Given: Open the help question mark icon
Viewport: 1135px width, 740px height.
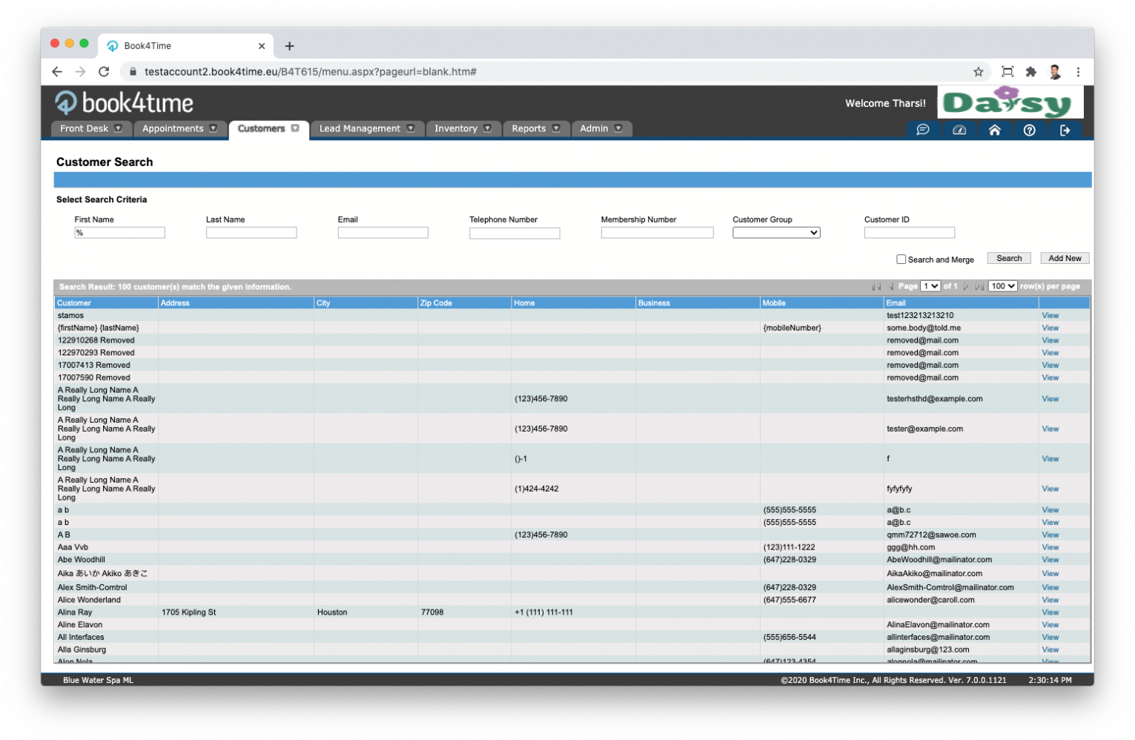Looking at the screenshot, I should coord(1029,130).
